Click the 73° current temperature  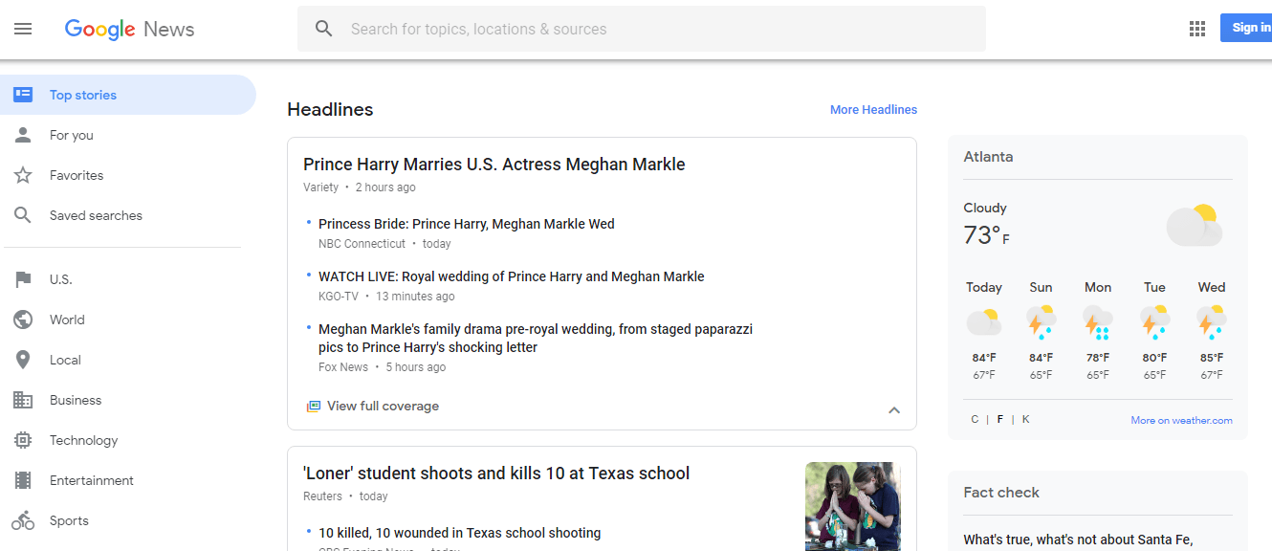tap(986, 235)
